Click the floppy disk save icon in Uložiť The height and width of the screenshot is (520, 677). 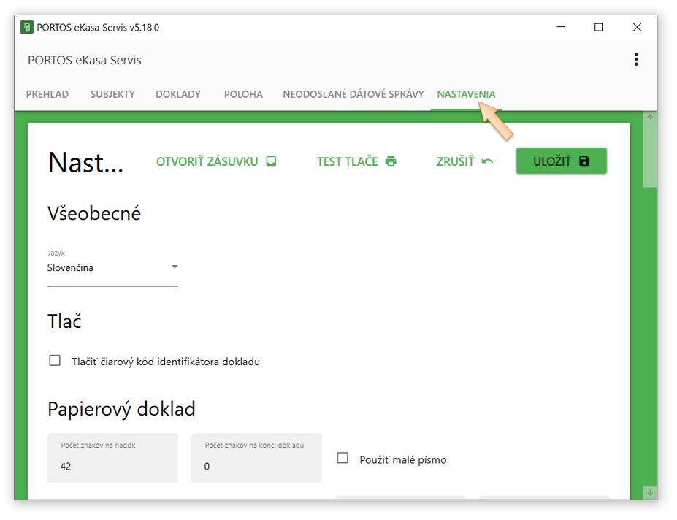[584, 161]
